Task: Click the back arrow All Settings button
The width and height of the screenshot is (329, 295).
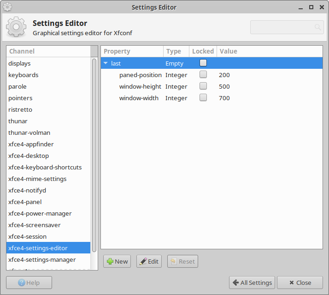Action: click(x=252, y=283)
